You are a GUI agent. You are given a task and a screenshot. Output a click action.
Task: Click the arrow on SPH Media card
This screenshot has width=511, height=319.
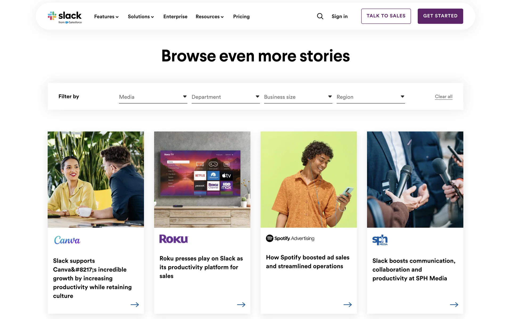(x=454, y=305)
